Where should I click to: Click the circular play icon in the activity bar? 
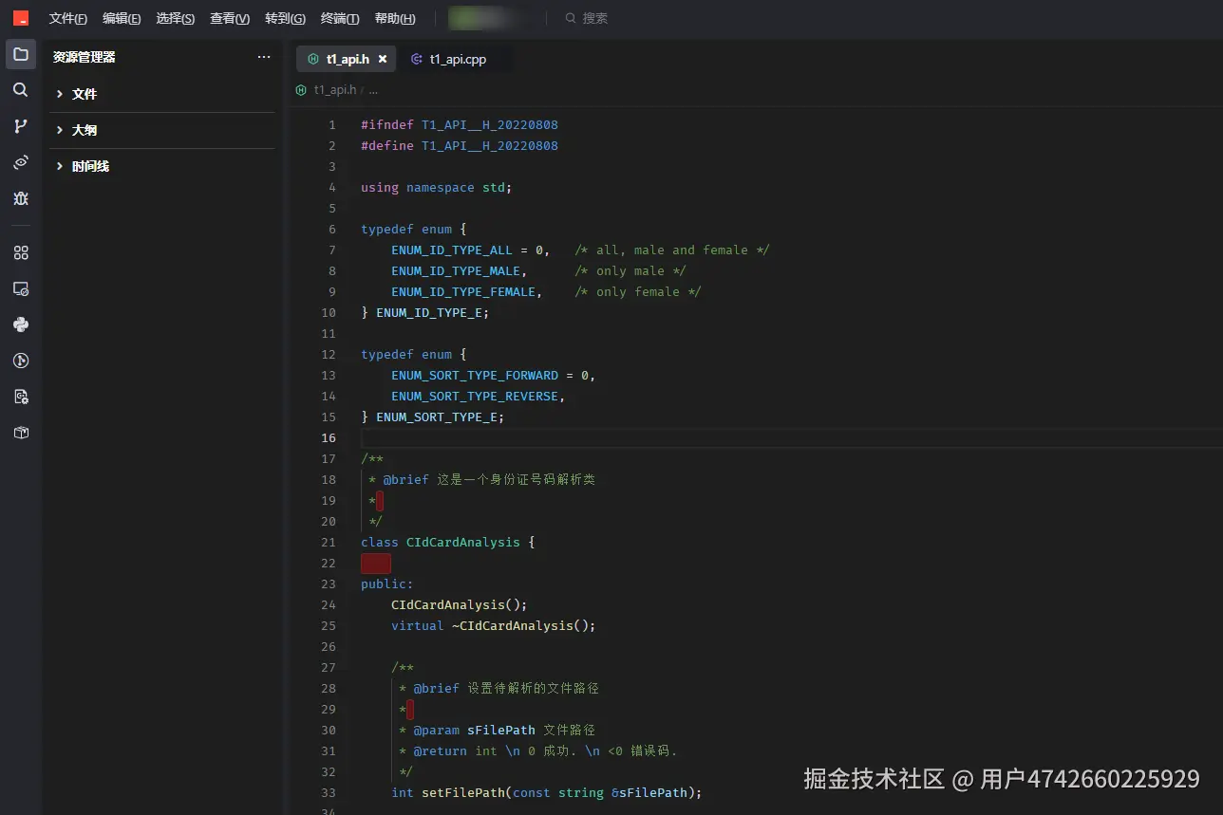point(20,360)
